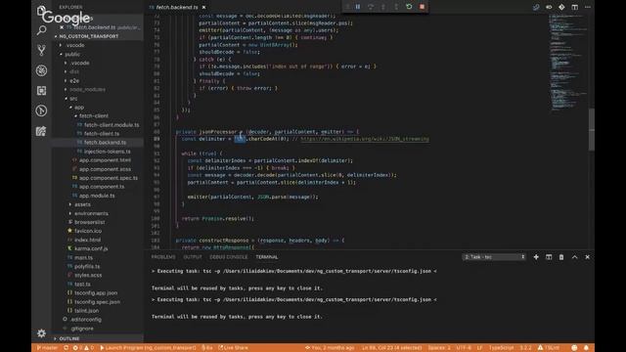Toggle file blame annotations eye icon
This screenshot has height=352, width=626.
[x=549, y=7]
